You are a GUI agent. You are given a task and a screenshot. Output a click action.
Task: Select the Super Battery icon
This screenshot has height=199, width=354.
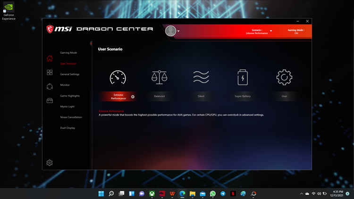coord(243,77)
